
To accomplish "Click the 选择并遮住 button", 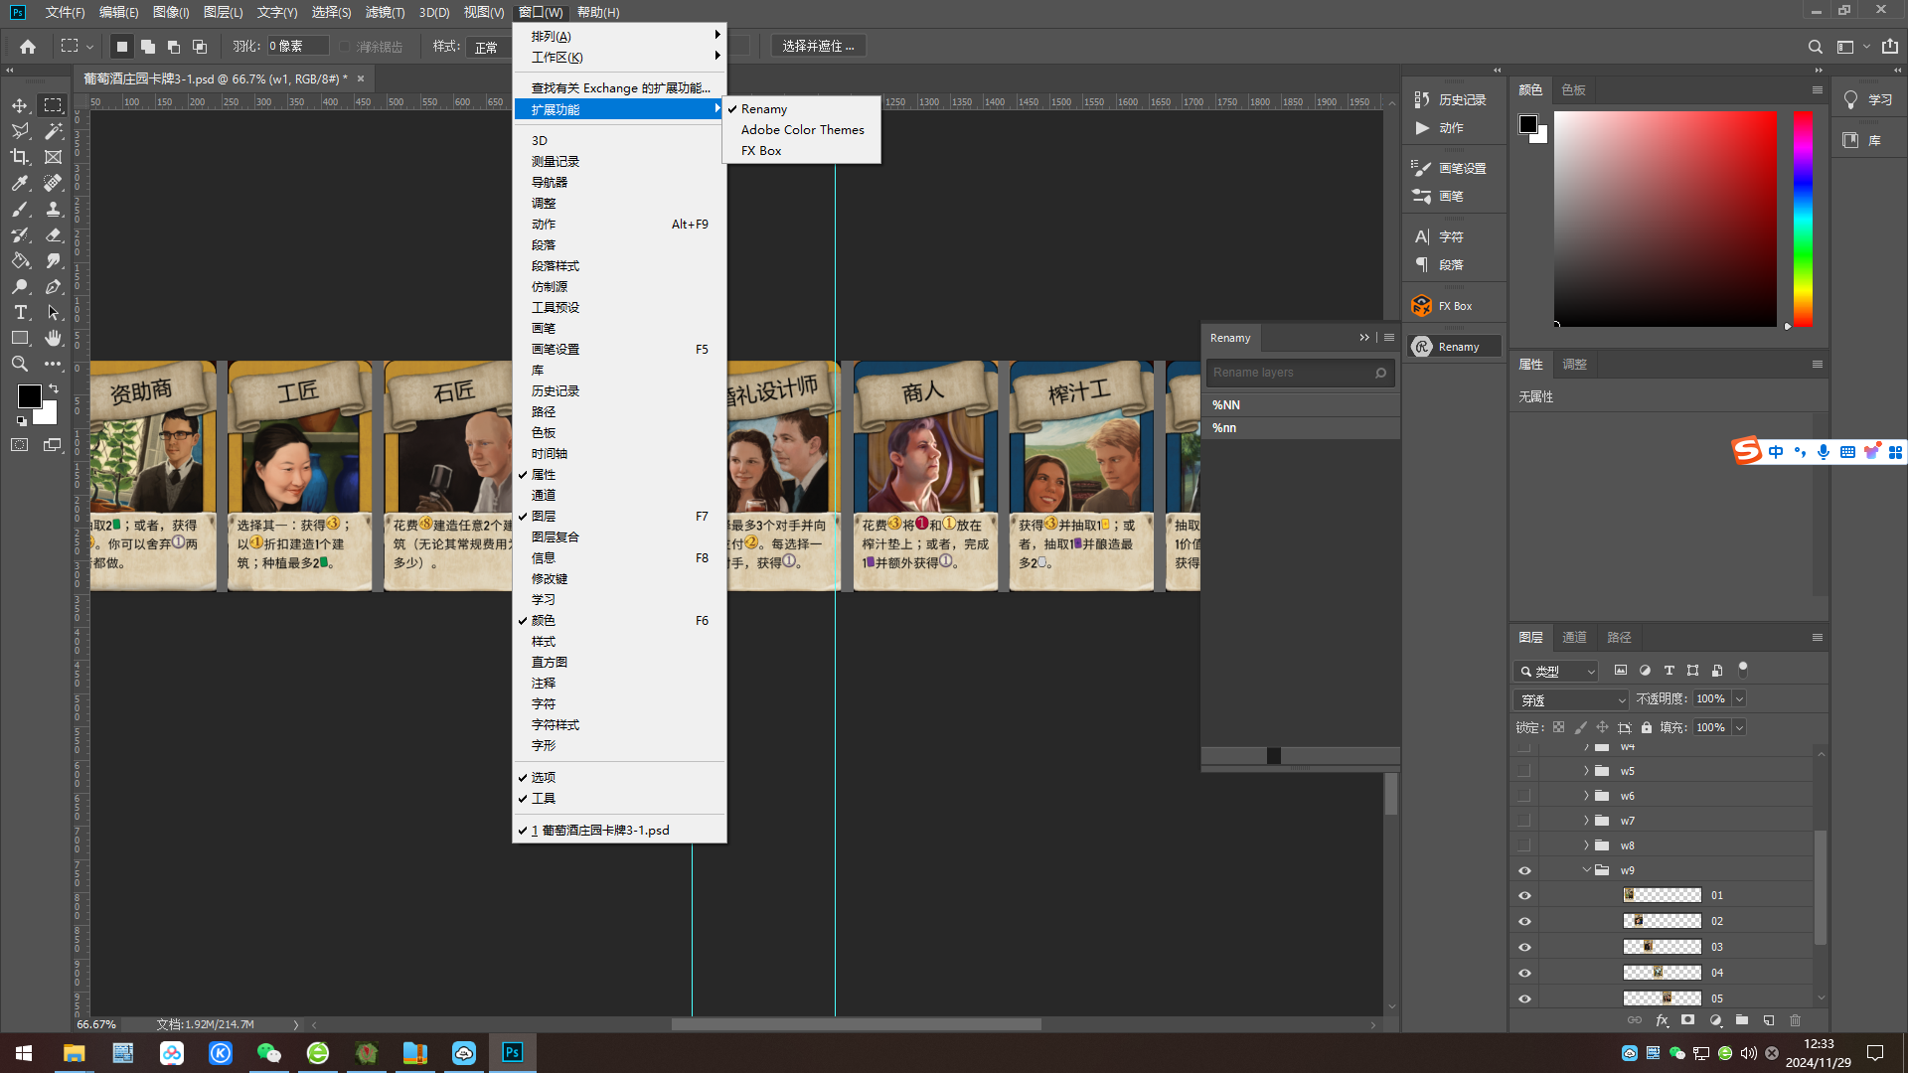I will click(818, 47).
